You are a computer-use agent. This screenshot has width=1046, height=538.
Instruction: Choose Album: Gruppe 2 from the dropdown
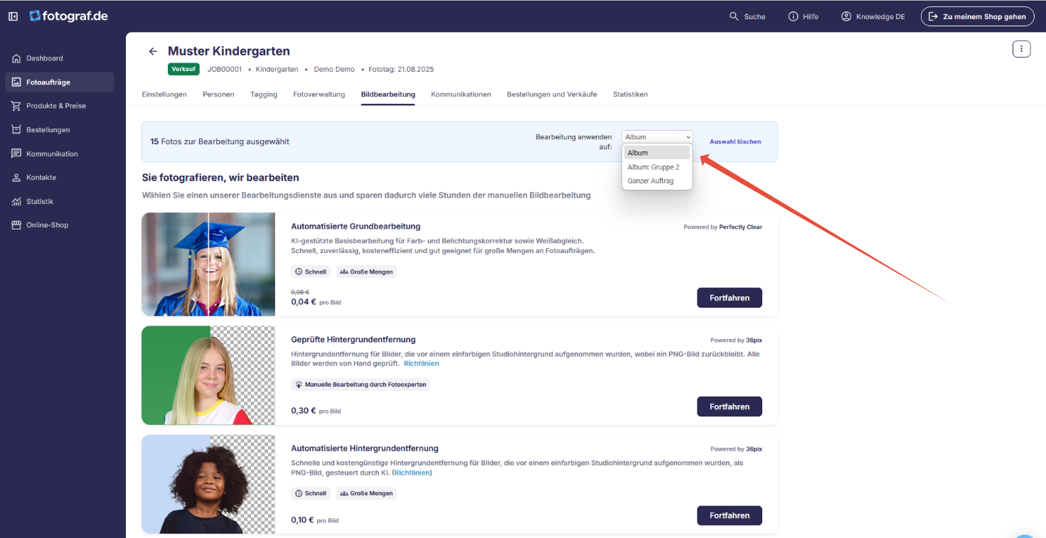[x=657, y=167]
